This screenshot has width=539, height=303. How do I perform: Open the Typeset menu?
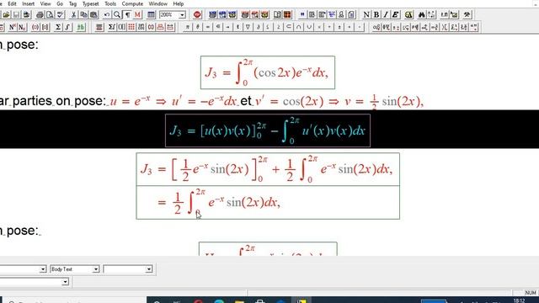(90, 3)
